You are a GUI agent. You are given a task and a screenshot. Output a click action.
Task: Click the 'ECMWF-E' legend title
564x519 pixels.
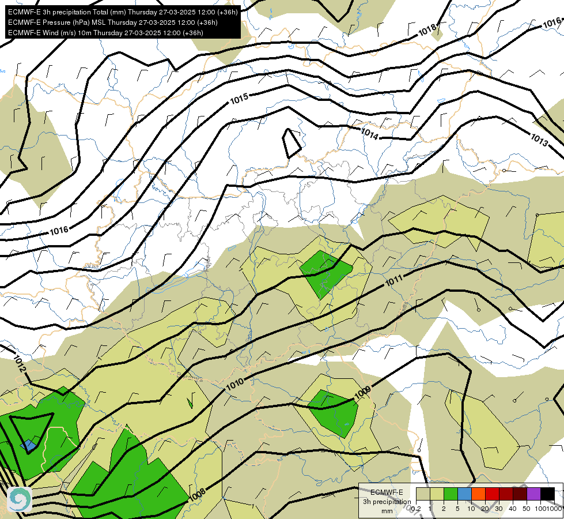(x=387, y=492)
